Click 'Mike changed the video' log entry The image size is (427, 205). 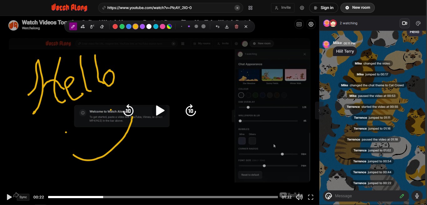(372, 64)
